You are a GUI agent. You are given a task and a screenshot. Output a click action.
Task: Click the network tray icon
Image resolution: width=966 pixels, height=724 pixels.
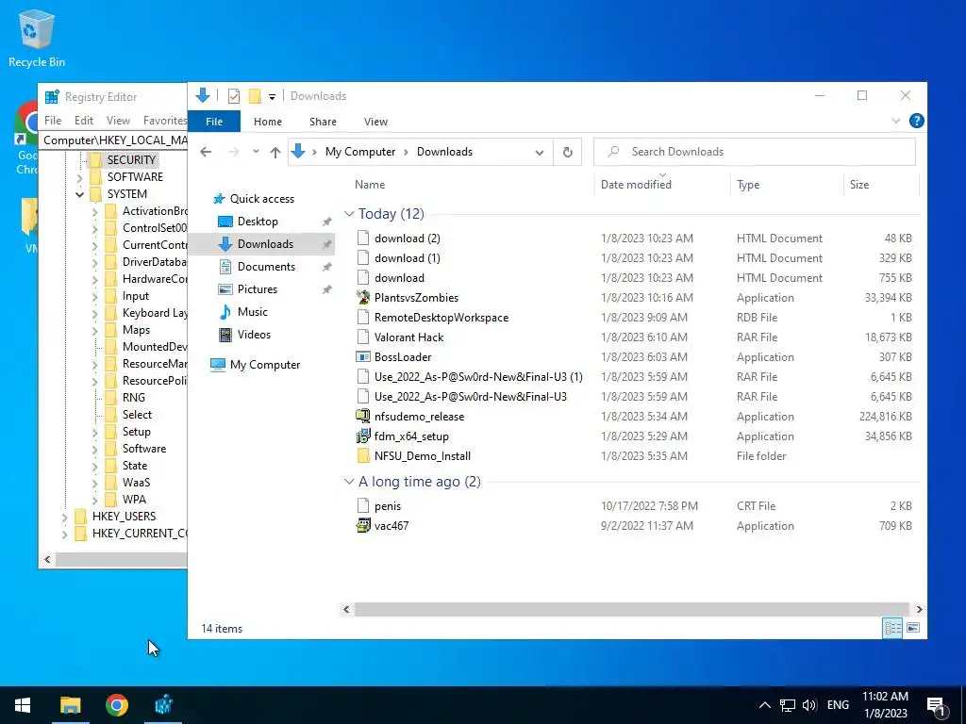[788, 705]
